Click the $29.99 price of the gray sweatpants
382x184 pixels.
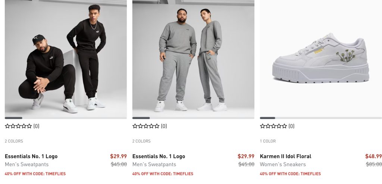tap(246, 156)
